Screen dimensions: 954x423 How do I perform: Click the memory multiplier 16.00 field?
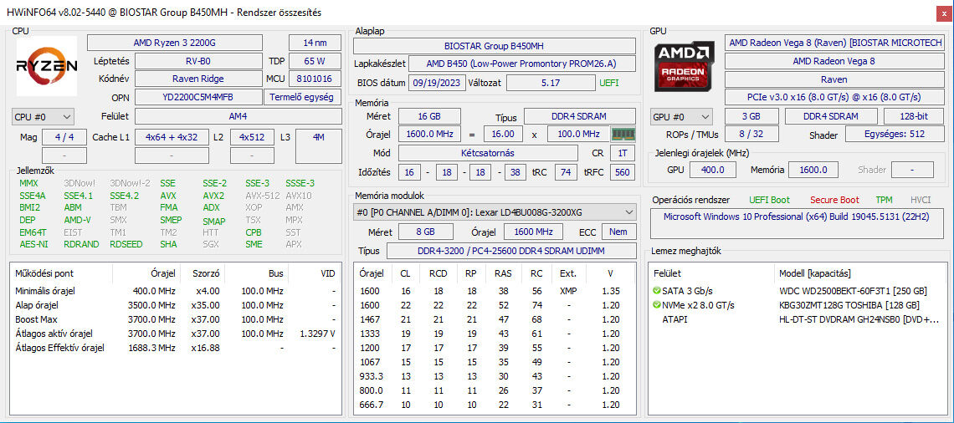(503, 134)
